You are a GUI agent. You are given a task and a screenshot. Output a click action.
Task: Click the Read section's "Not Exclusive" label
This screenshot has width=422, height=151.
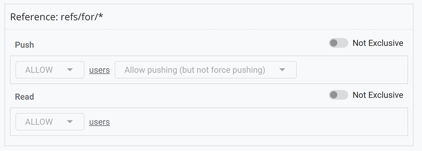(x=378, y=95)
